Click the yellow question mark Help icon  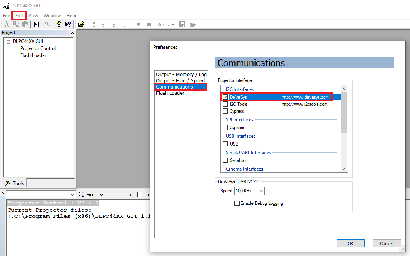(59, 25)
